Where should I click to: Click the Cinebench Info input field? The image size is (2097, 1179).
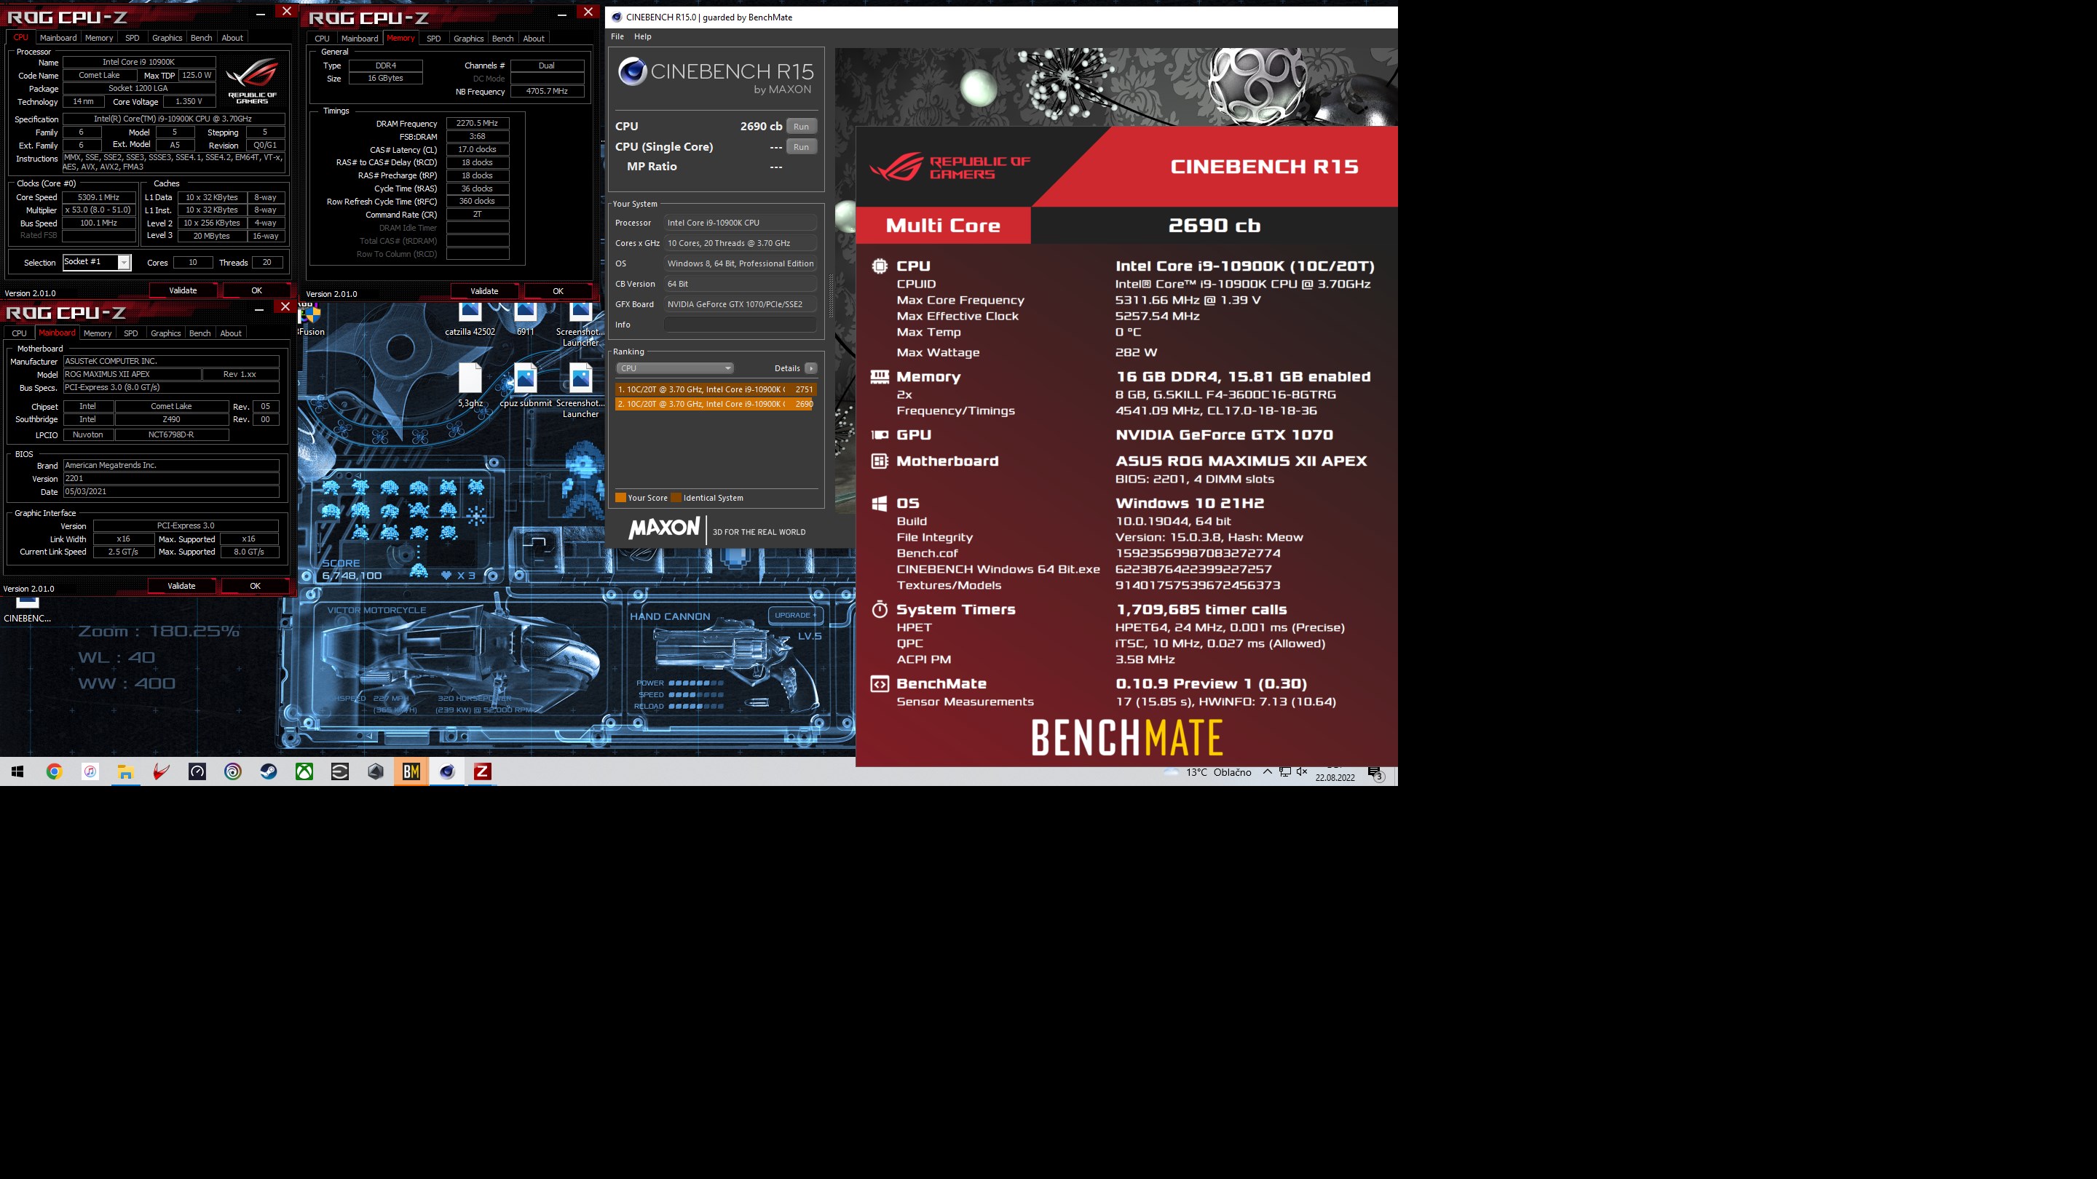[740, 325]
